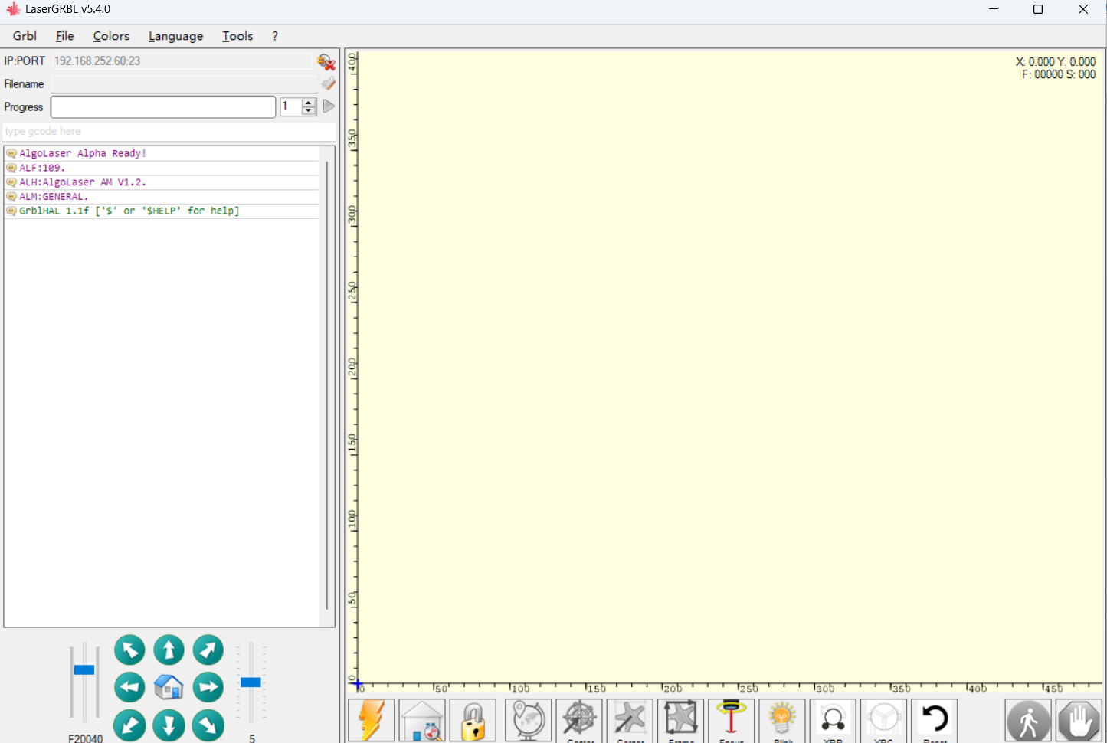Click the home icon in jog pad
The height and width of the screenshot is (743, 1107).
tap(169, 687)
